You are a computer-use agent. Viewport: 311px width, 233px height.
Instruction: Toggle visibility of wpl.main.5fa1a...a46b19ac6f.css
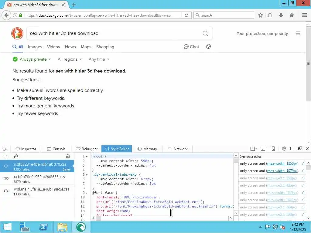click(x=6, y=191)
